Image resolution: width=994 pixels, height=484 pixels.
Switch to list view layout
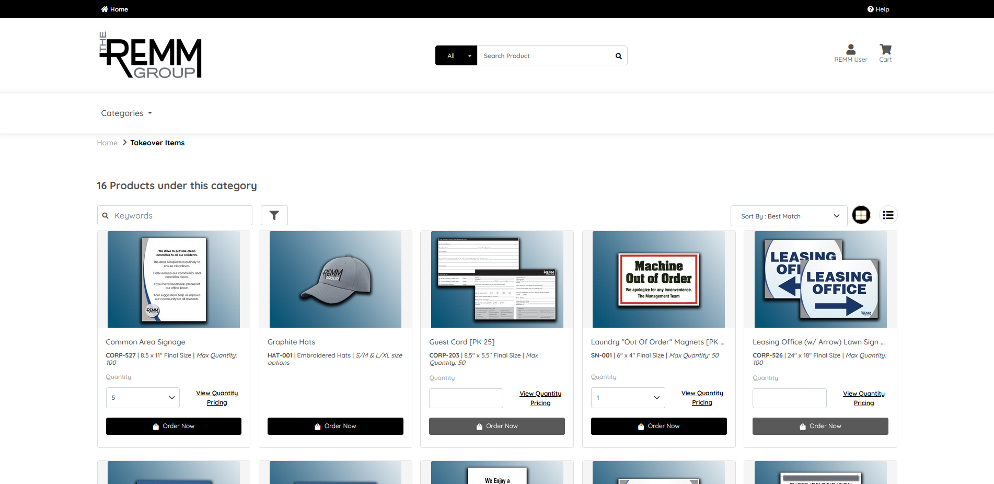[x=888, y=215]
